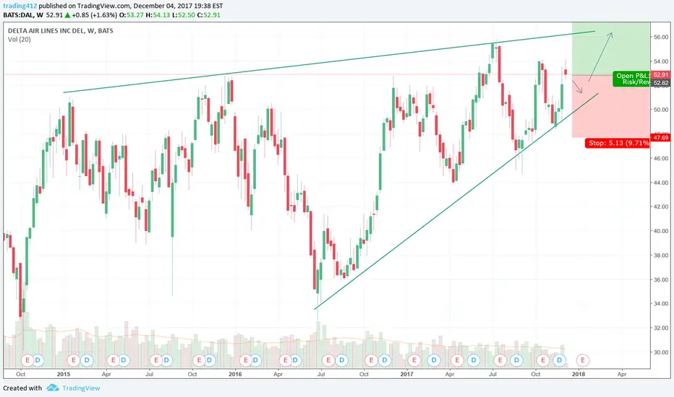Click the dividend D marker after Jul 2015

click(x=166, y=360)
